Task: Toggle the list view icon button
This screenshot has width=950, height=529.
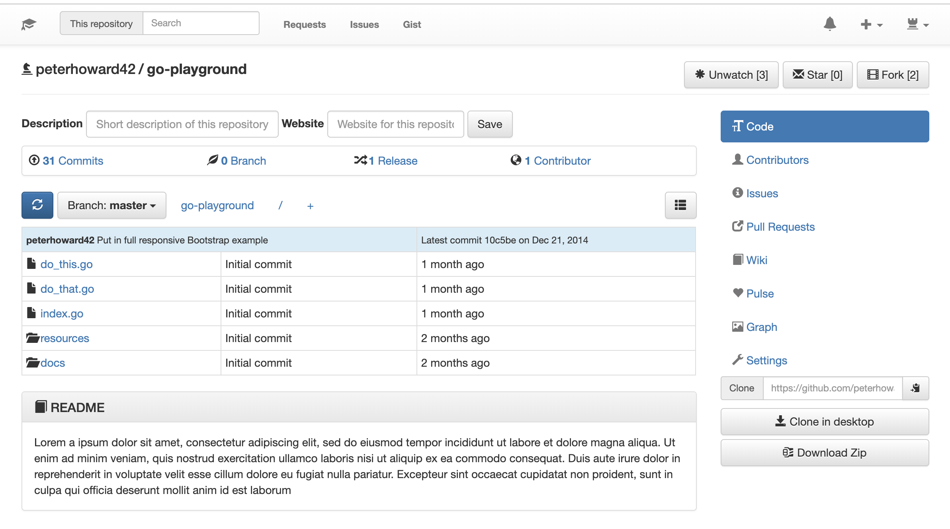Action: tap(680, 205)
